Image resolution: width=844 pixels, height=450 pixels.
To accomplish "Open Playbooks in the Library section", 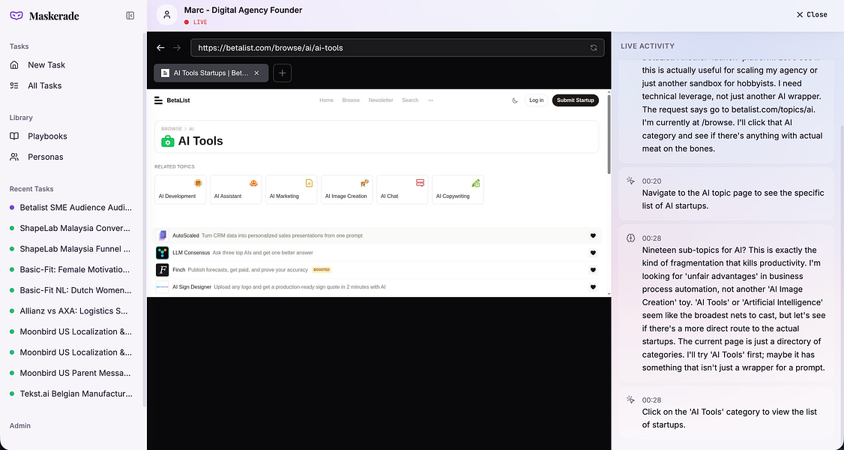I will [x=47, y=136].
